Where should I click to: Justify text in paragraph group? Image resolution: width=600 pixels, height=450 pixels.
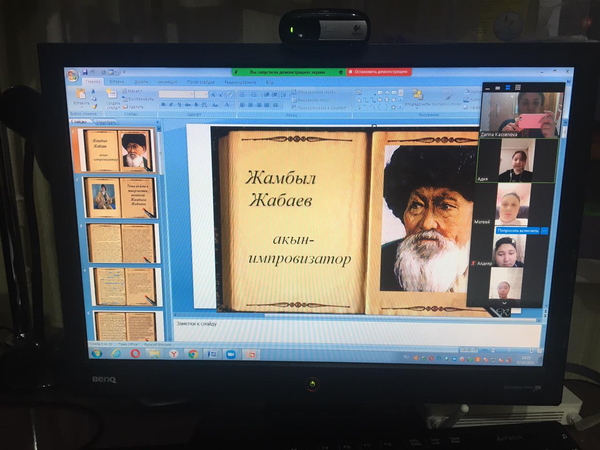coord(266,105)
